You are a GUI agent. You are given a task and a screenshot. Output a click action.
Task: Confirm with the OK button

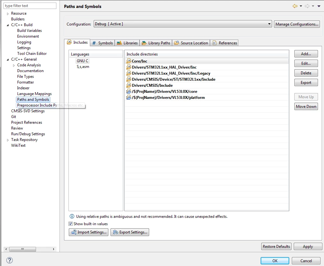pyautogui.click(x=275, y=261)
